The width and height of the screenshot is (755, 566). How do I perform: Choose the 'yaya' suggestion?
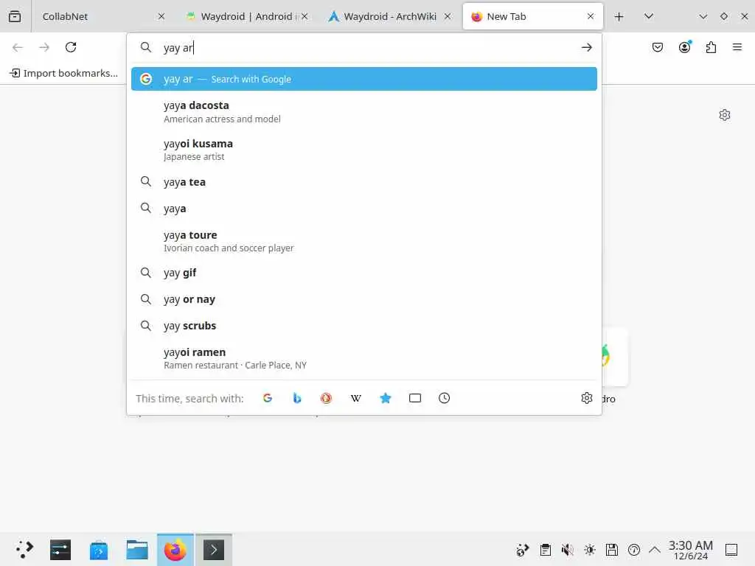(364, 209)
